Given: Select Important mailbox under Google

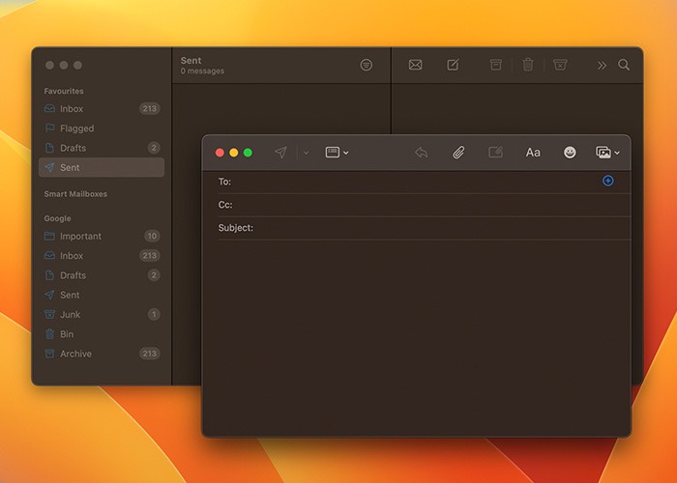Looking at the screenshot, I should tap(102, 236).
